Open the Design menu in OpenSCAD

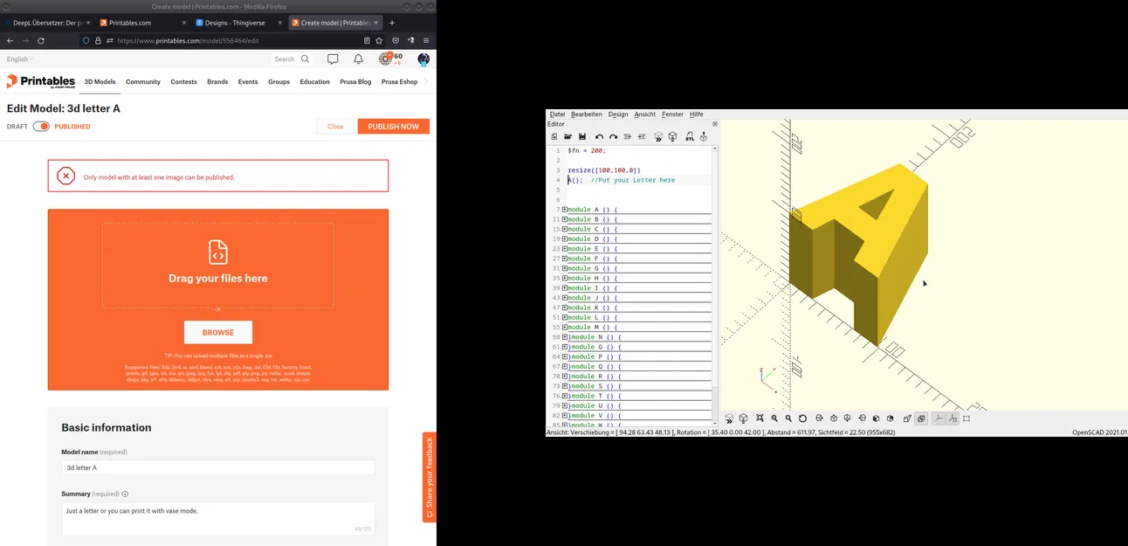[x=617, y=114]
